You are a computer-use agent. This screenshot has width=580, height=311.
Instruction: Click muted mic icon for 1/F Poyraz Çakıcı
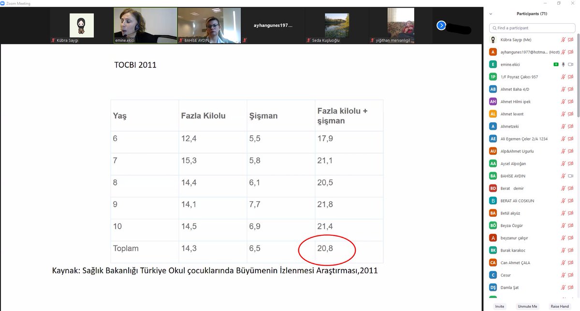pos(563,77)
